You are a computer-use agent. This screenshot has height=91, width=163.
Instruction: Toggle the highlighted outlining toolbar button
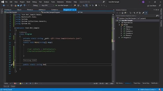86,6
